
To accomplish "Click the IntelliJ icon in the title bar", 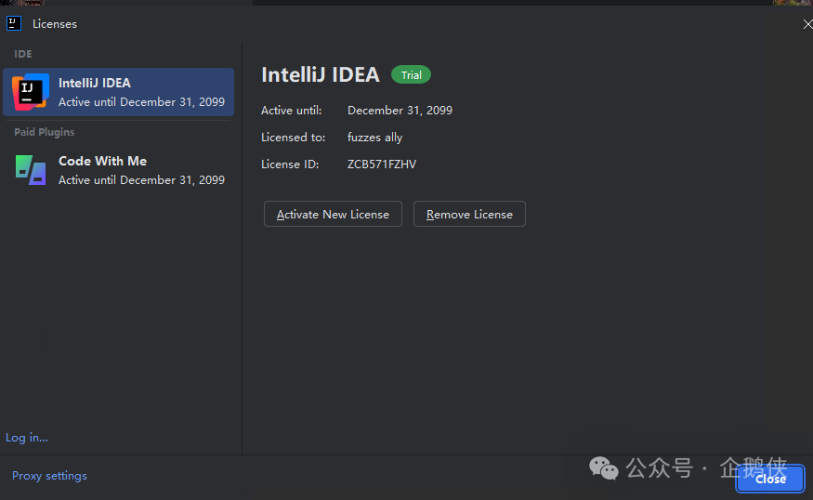I will click(14, 23).
